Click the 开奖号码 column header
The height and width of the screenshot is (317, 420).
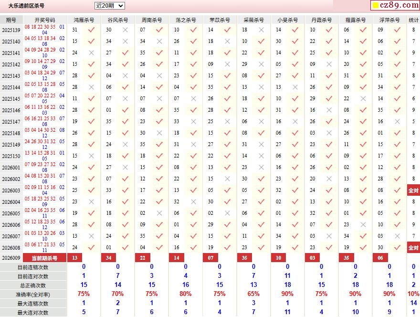[45, 20]
